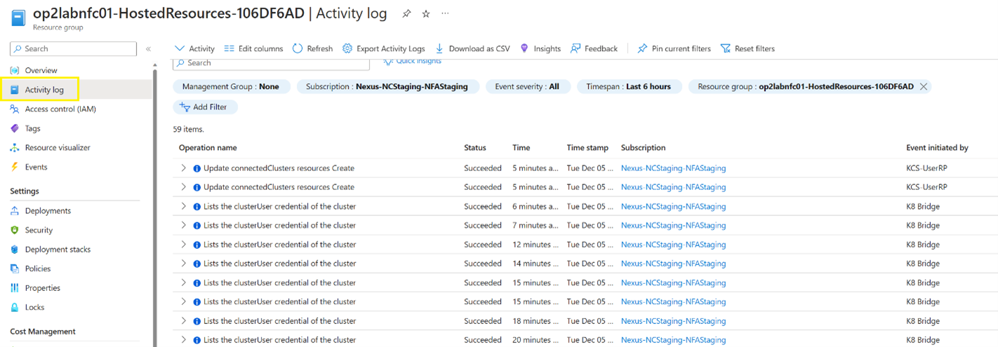998x347 pixels.
Task: Open Tags in sidebar
Action: coord(32,128)
